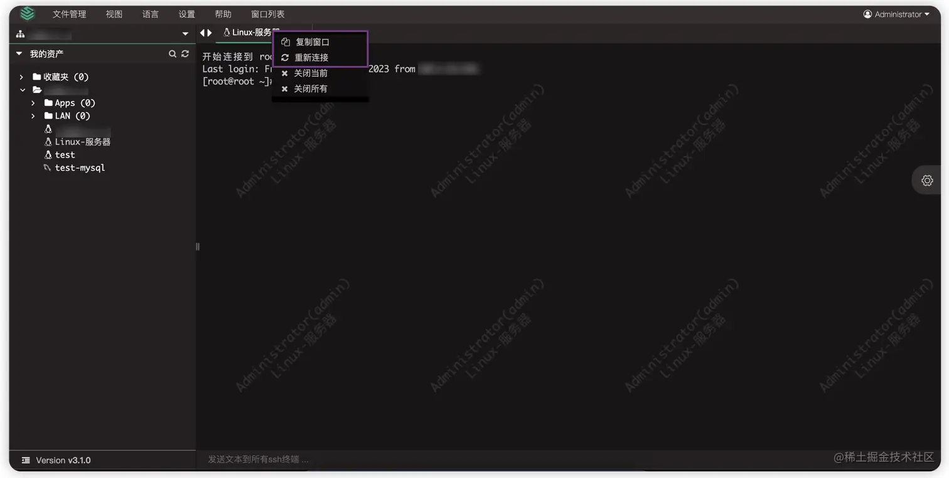949x478 pixels.
Task: Click the mysql icon beside test-mysql
Action: tap(48, 168)
